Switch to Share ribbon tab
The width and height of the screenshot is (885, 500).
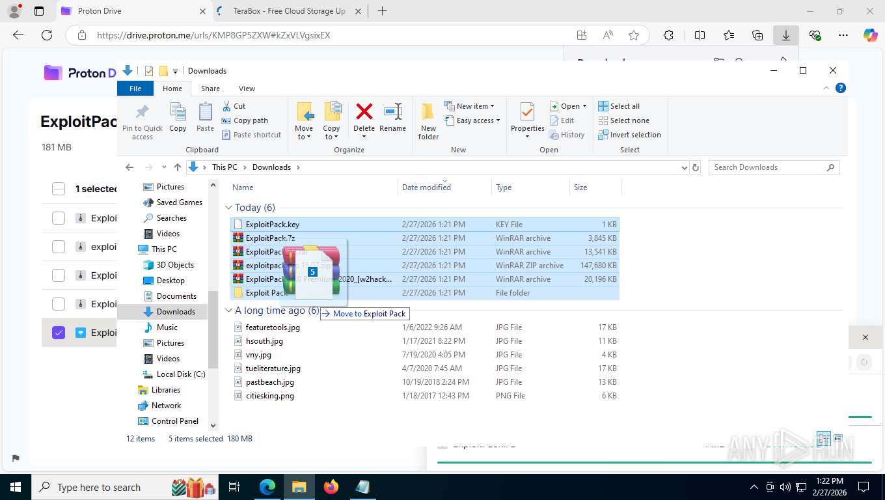coord(210,88)
